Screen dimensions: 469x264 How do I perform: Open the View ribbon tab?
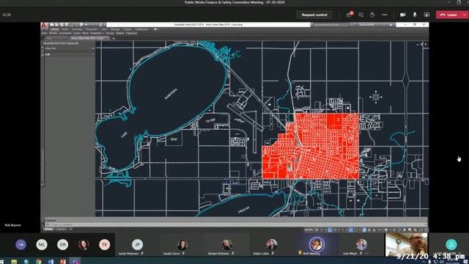coord(104,29)
